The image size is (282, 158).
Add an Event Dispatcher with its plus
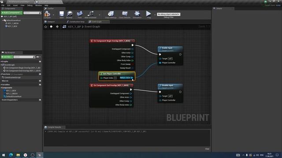point(40,100)
